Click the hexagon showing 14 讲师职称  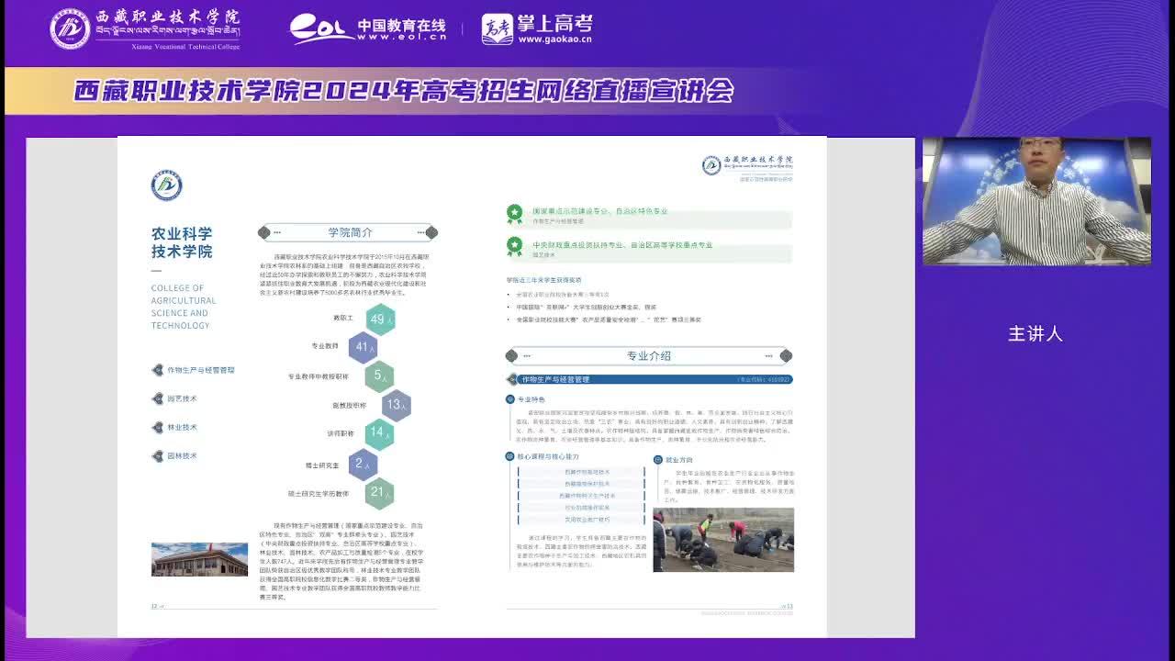coord(379,433)
